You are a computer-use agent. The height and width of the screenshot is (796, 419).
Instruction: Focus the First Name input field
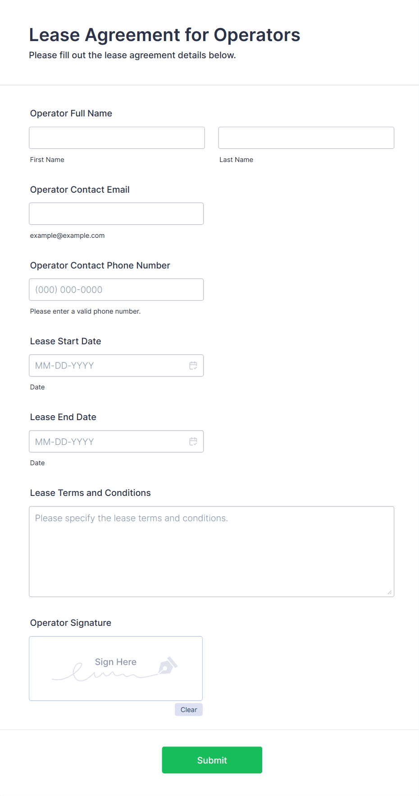pos(117,138)
